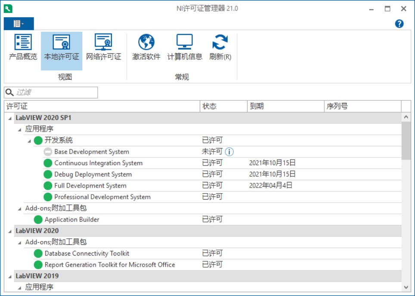This screenshot has width=415, height=296.
Task: Select Database Connectivity Toolkit row
Action: [x=217, y=253]
